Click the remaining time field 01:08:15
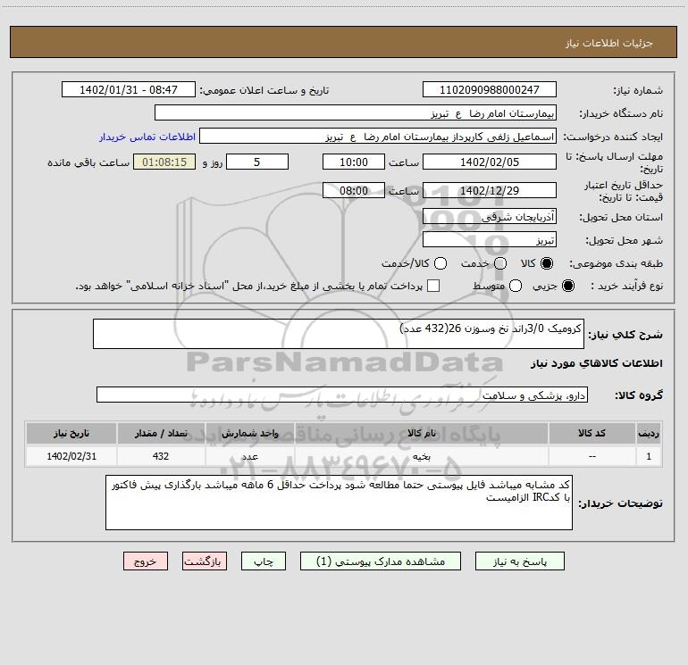688x665 pixels. [x=164, y=162]
